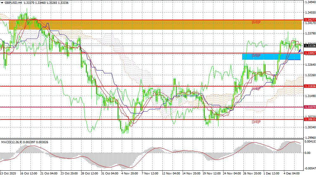Click the orange resistance zone rectangle
The image size is (316, 177).
coord(155,25)
